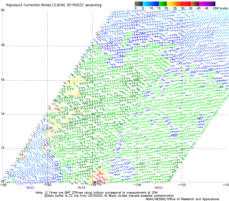This screenshot has width=229, height=201.
Task: Click the latitude label 20
Action: tap(2, 10)
